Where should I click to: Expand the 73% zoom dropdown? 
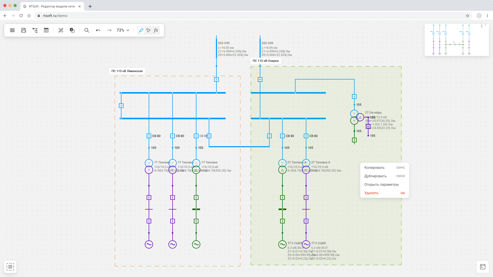click(123, 30)
